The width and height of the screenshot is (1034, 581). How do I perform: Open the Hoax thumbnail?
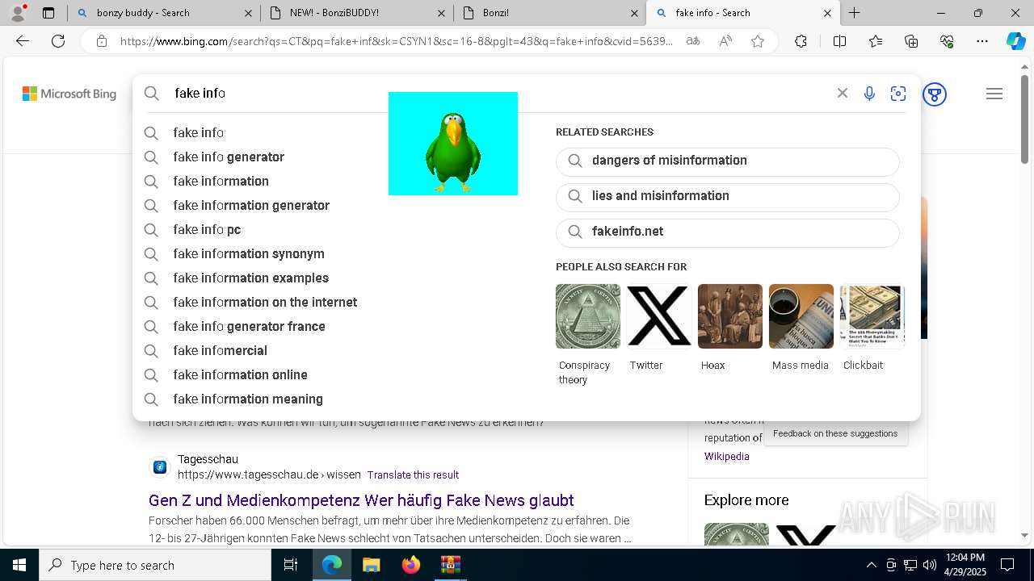click(x=730, y=316)
